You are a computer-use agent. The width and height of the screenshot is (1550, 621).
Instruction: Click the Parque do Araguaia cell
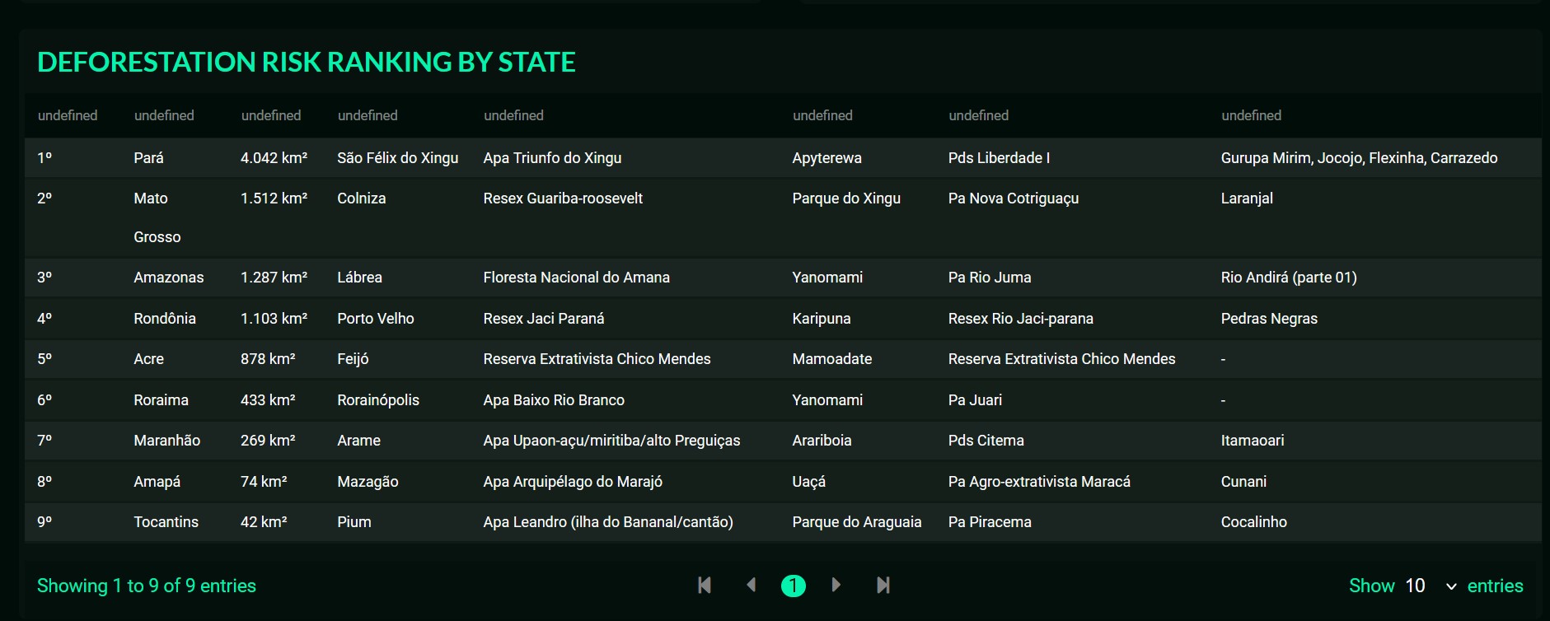(857, 522)
